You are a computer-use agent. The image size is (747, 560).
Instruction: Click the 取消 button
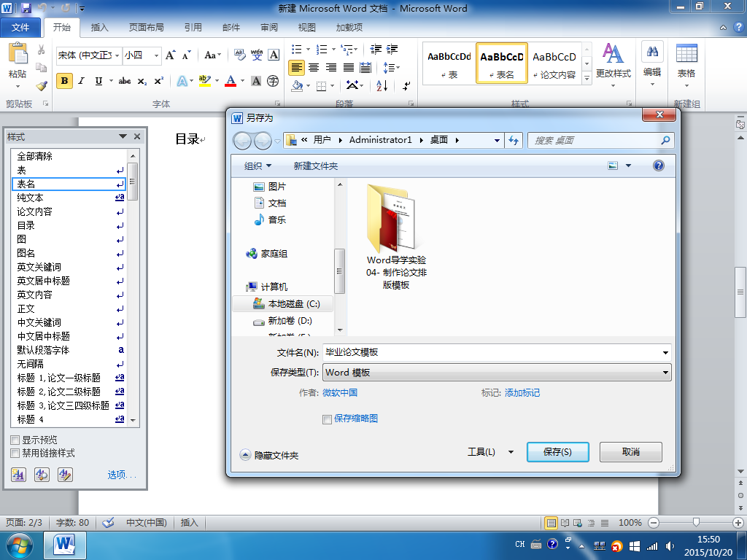pos(631,452)
